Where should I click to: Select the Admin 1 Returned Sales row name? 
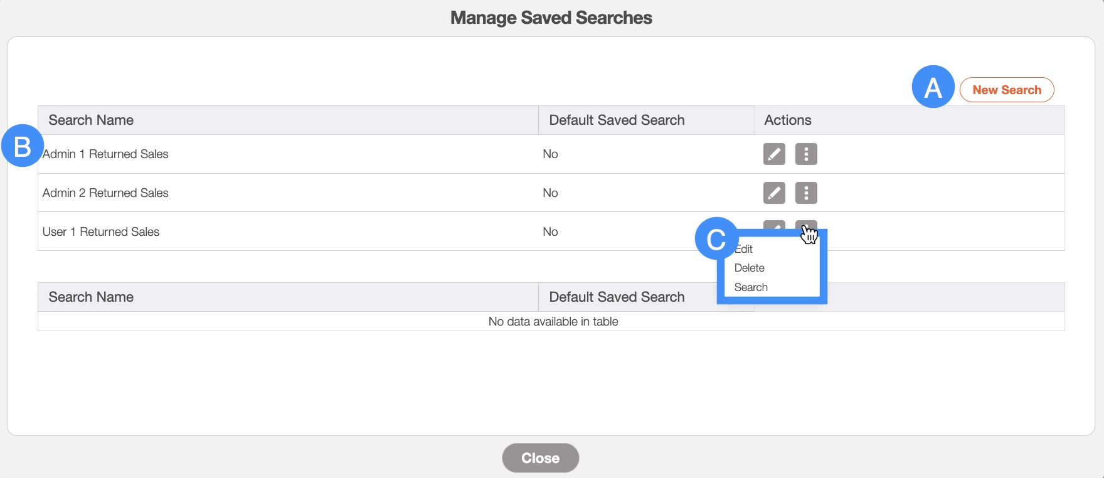click(x=106, y=154)
